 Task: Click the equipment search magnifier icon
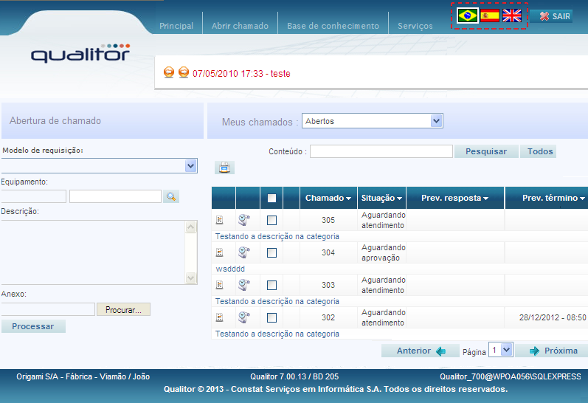171,196
